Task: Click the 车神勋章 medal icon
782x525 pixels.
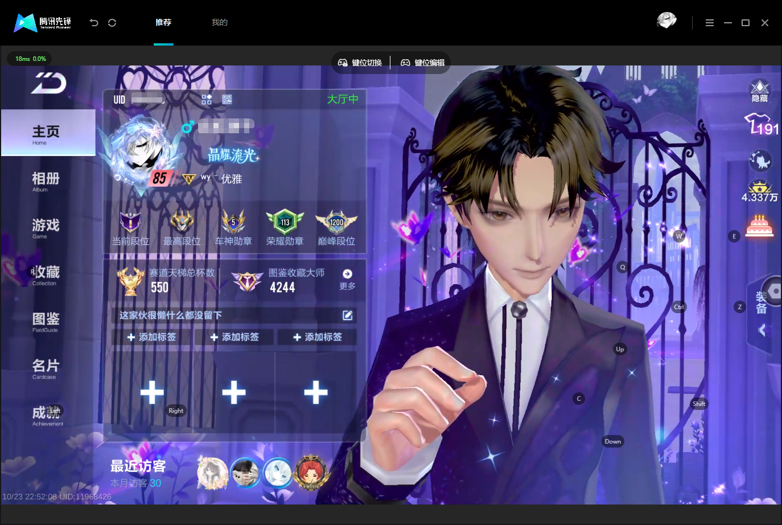Action: 233,221
